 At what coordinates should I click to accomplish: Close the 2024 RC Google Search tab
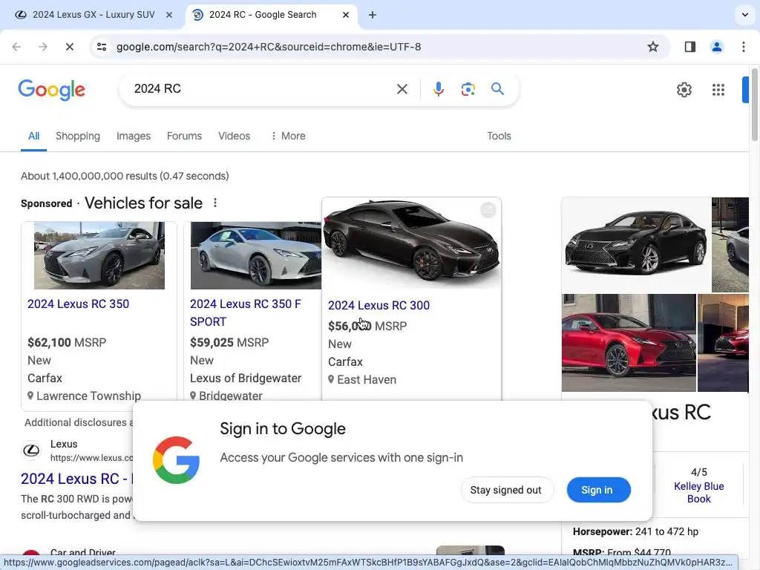346,15
